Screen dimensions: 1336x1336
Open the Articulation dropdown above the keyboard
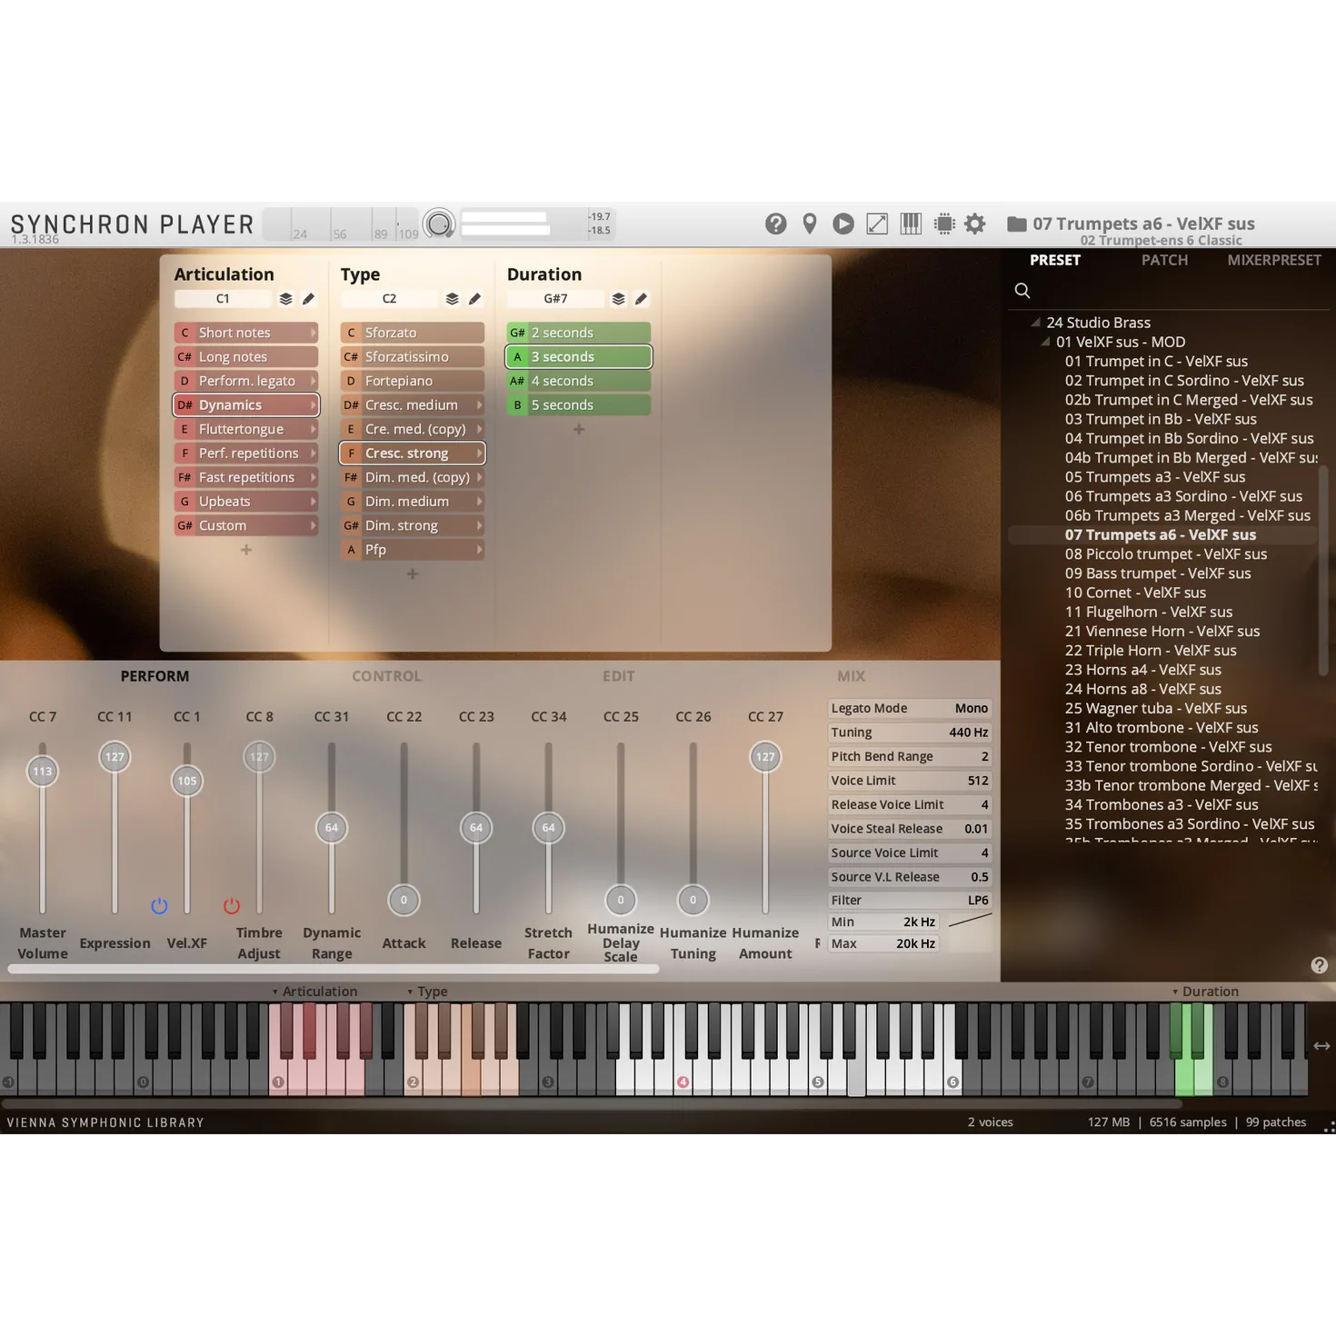tap(314, 992)
